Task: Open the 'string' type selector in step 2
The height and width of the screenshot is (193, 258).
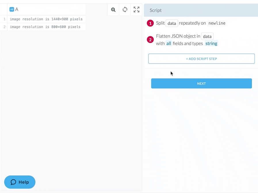Action: 211,43
